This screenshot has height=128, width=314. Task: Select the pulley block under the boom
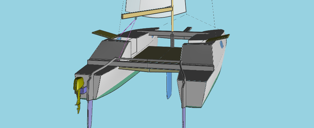pos(136,19)
